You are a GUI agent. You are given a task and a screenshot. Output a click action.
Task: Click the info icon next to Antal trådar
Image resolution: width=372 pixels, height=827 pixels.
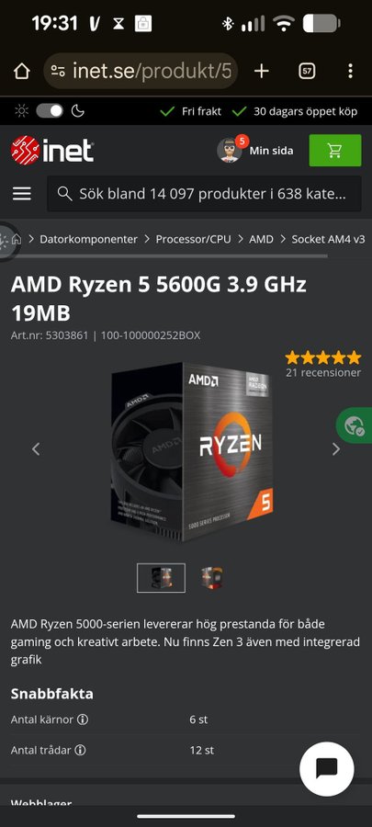pos(80,750)
